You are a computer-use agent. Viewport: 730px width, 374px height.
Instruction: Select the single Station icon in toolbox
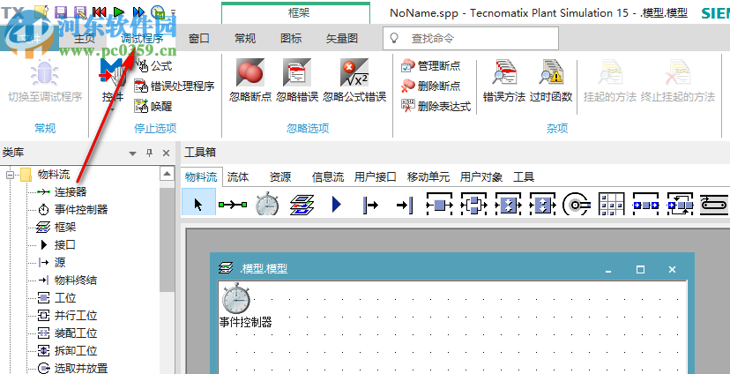(x=439, y=205)
